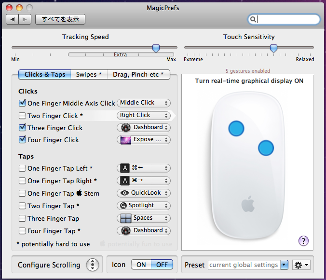Switch menu bar Icon to ON
Viewport: 326px width, 280px height.
click(x=141, y=265)
